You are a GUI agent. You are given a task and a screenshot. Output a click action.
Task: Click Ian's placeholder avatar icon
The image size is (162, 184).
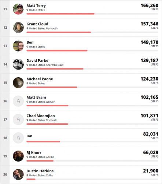point(18,138)
